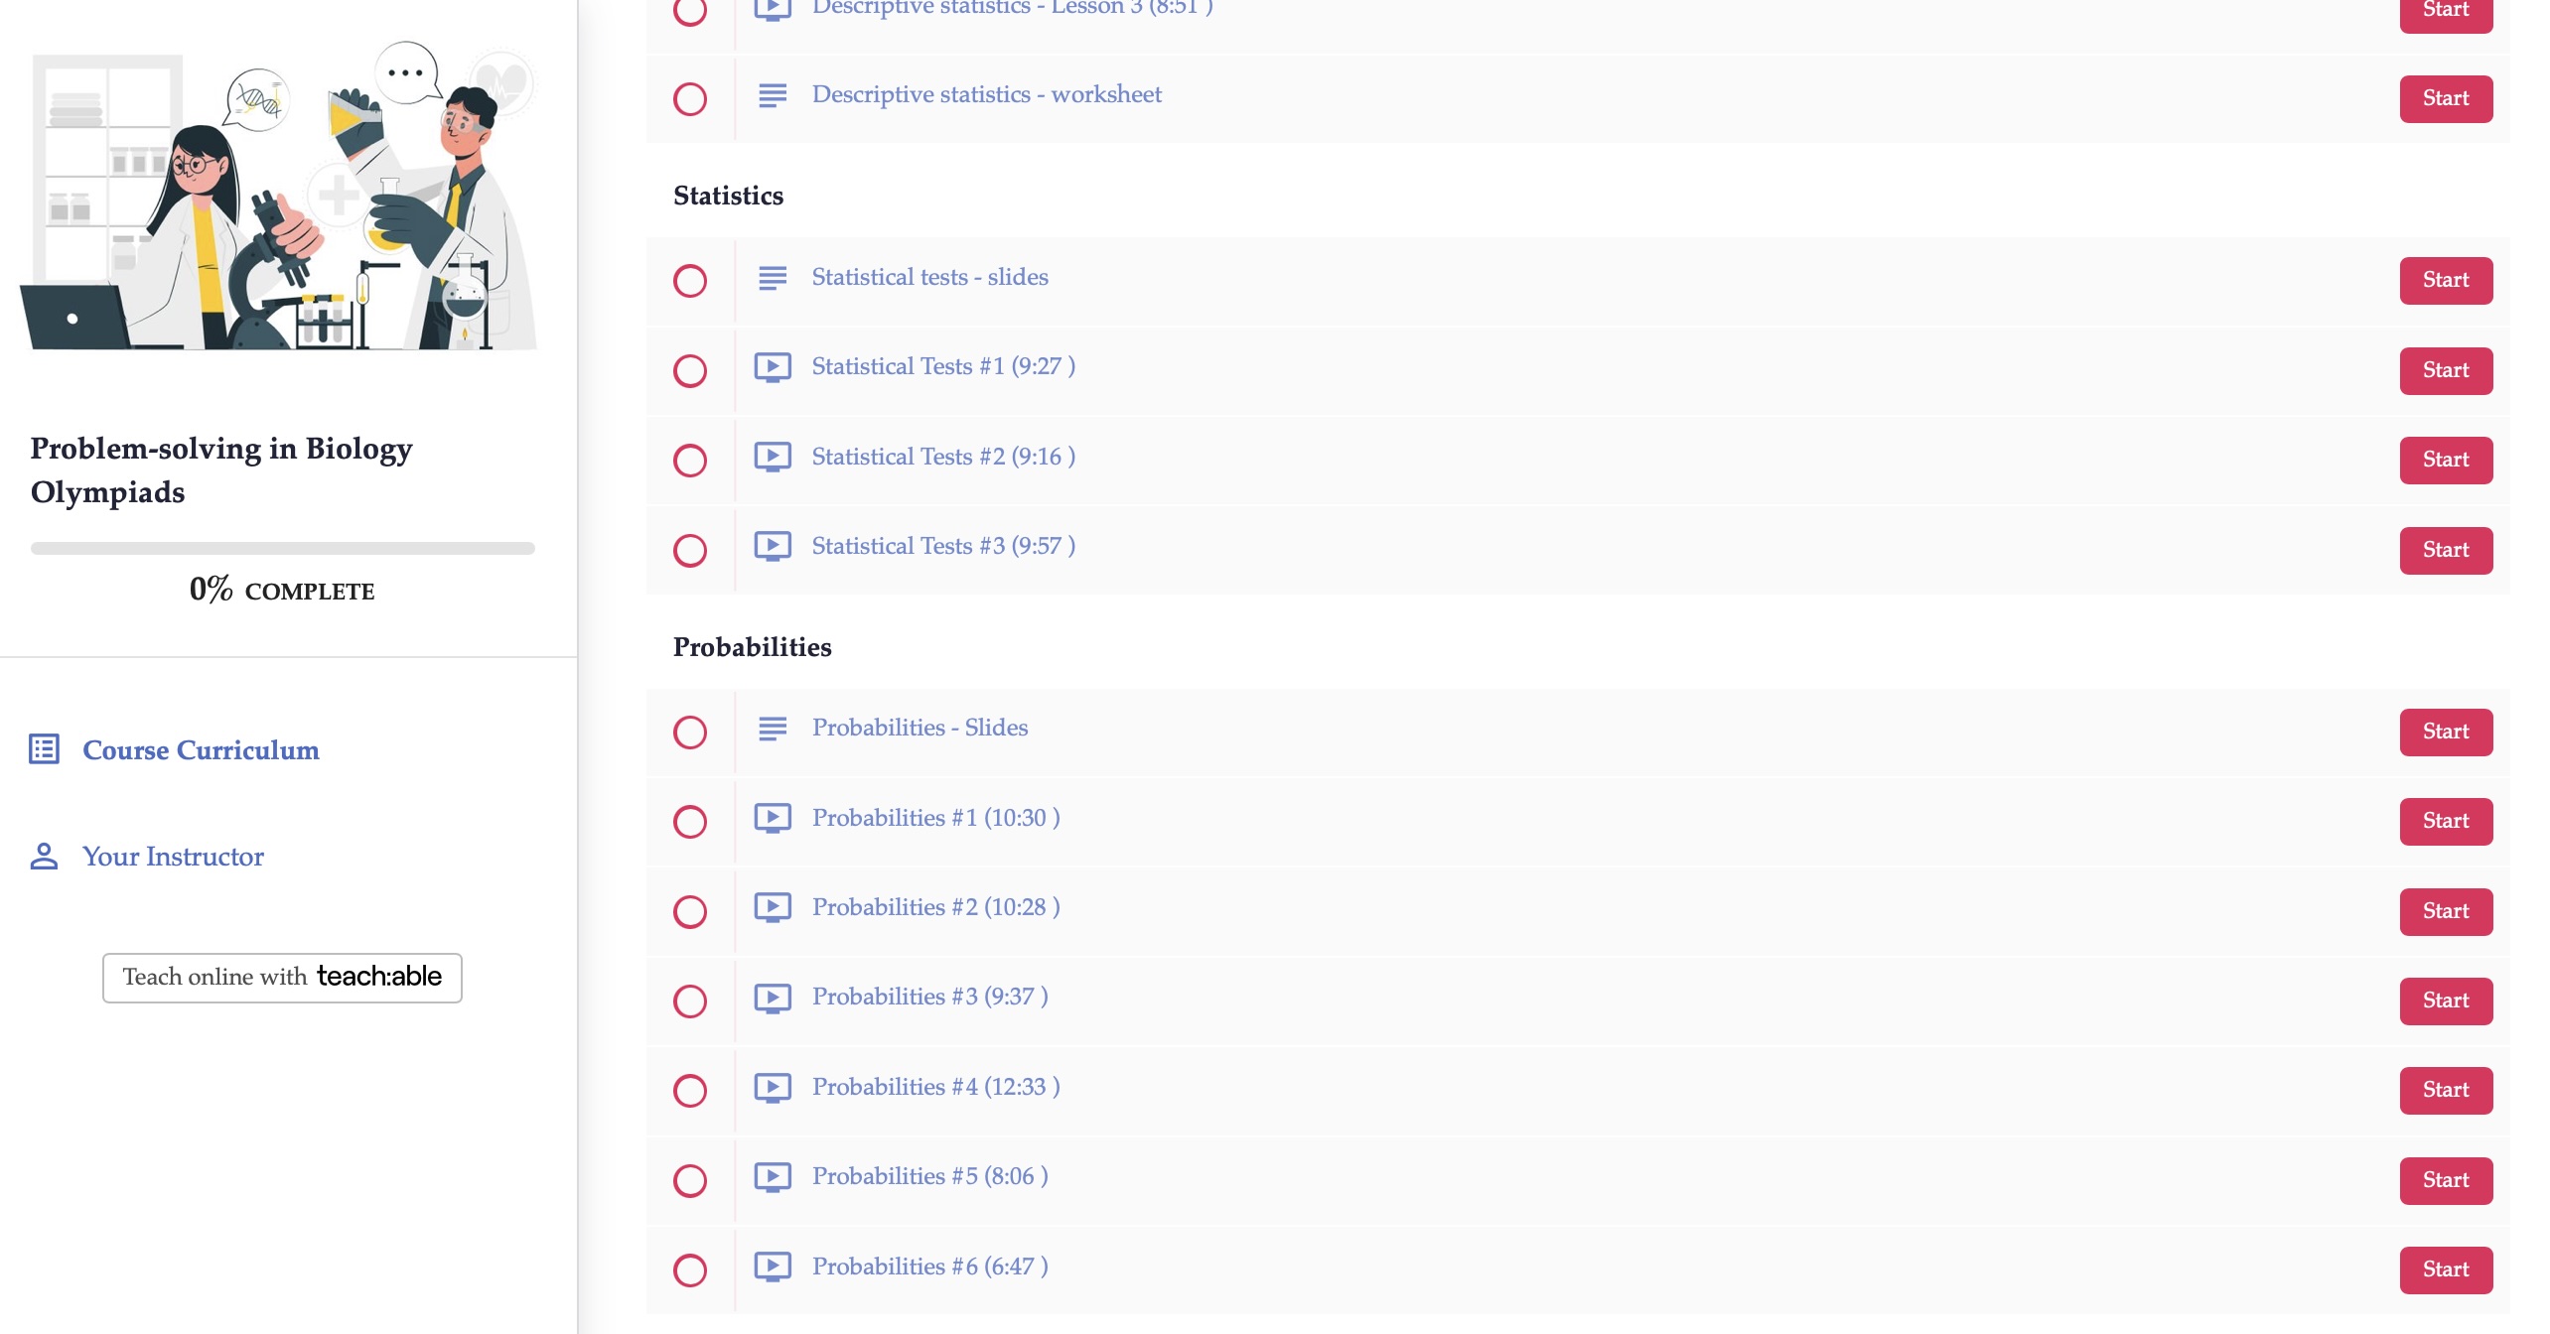Click the course progress bar
Image resolution: width=2550 pixels, height=1334 pixels.
tap(282, 548)
